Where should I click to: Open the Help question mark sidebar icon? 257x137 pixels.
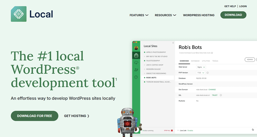tap(136, 77)
